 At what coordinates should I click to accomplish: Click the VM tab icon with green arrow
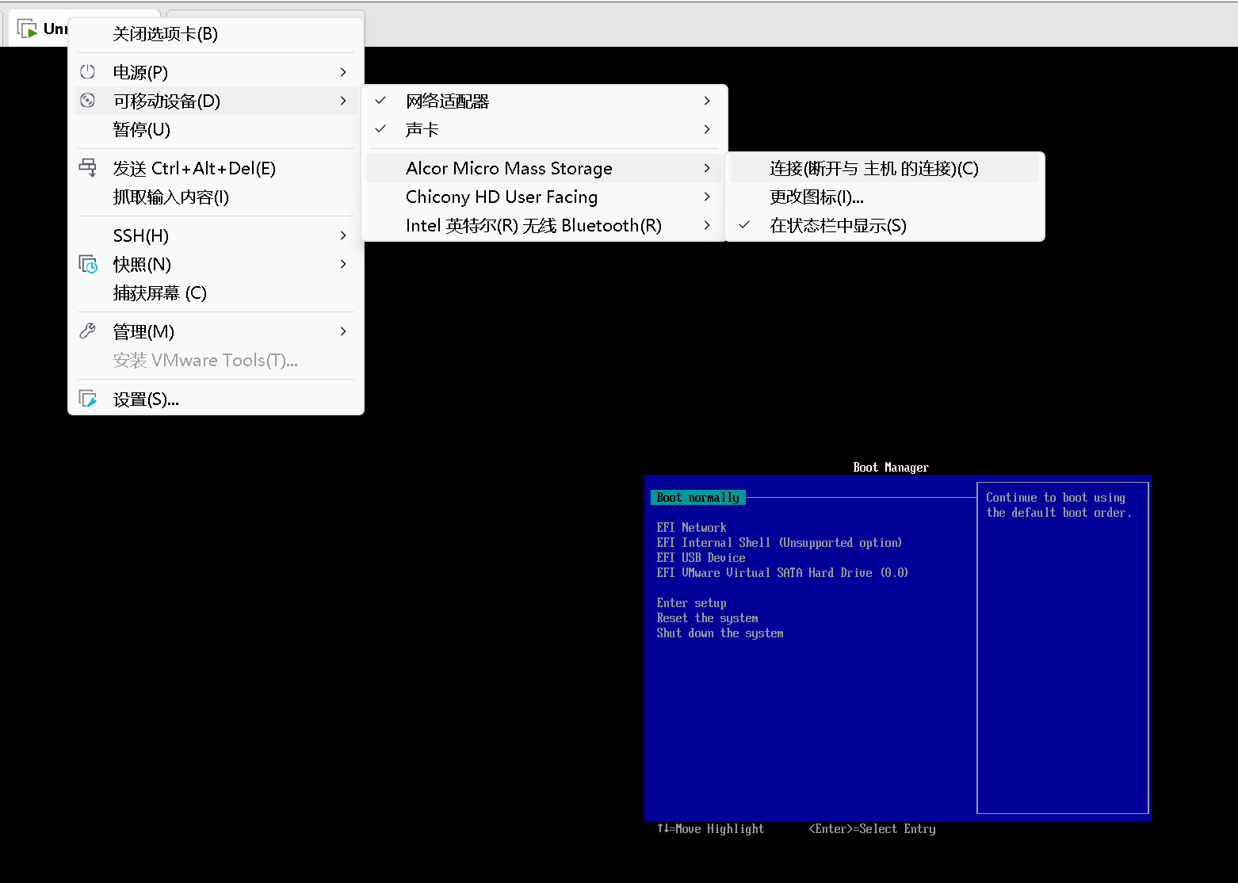pyautogui.click(x=28, y=29)
